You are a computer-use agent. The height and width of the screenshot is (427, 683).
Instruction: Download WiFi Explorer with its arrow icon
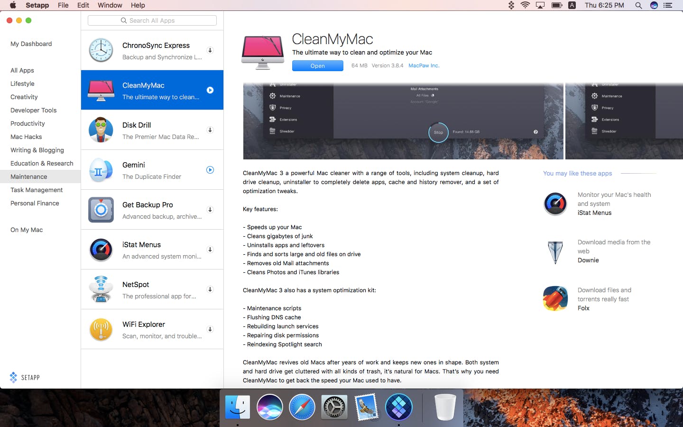210,329
